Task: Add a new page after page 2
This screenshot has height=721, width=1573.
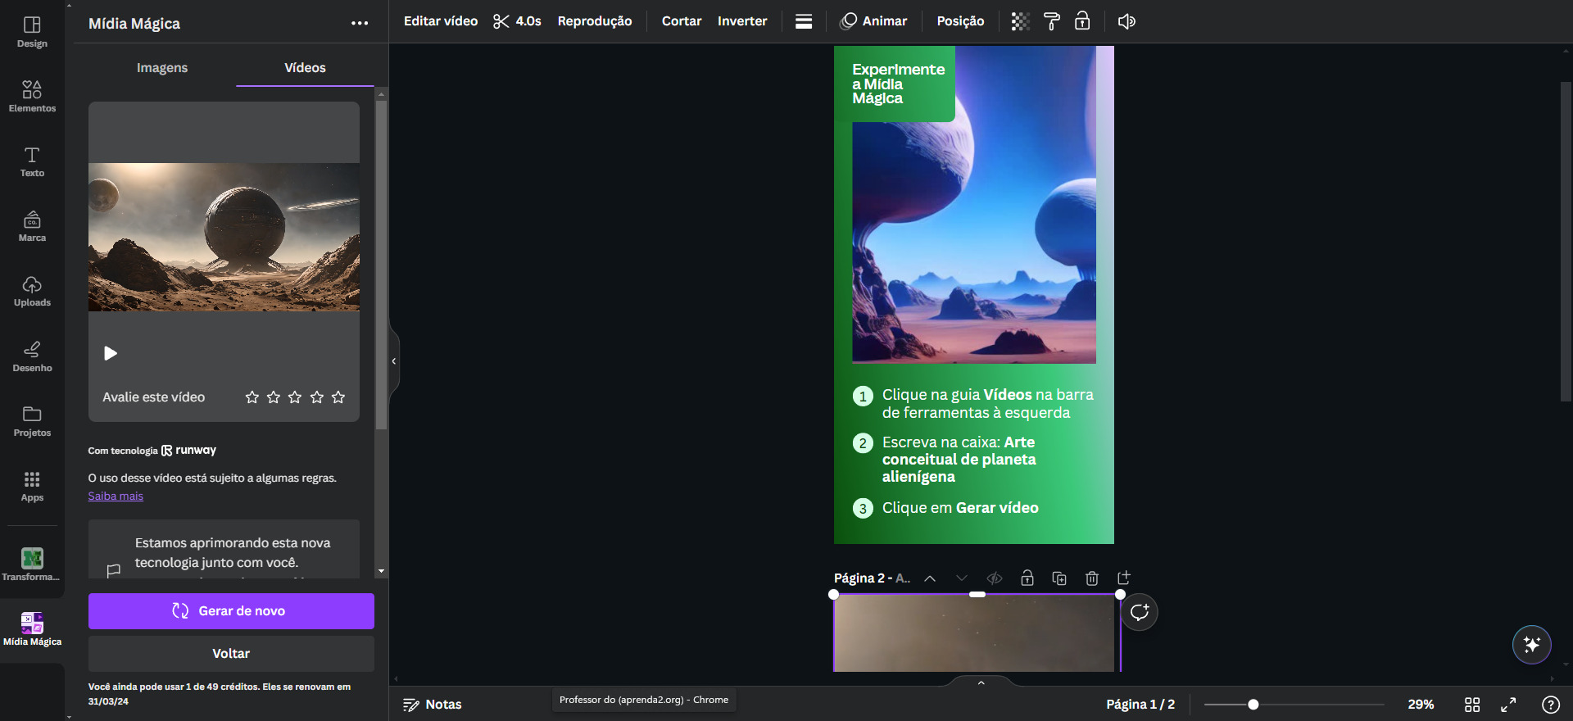Action: tap(1124, 578)
